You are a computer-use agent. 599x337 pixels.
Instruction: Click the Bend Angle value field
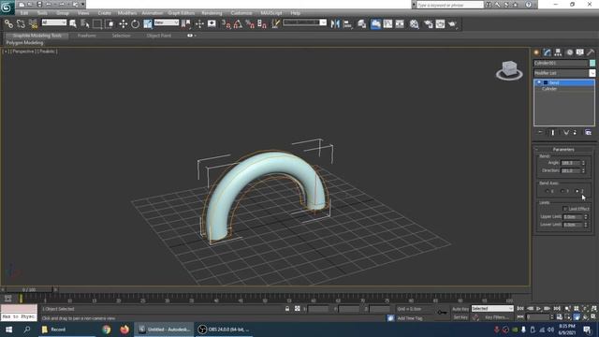[570, 163]
